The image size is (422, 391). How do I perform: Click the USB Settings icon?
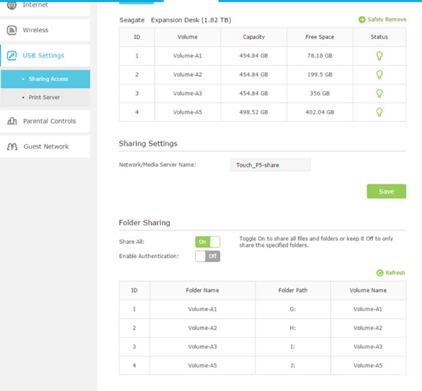12,56
